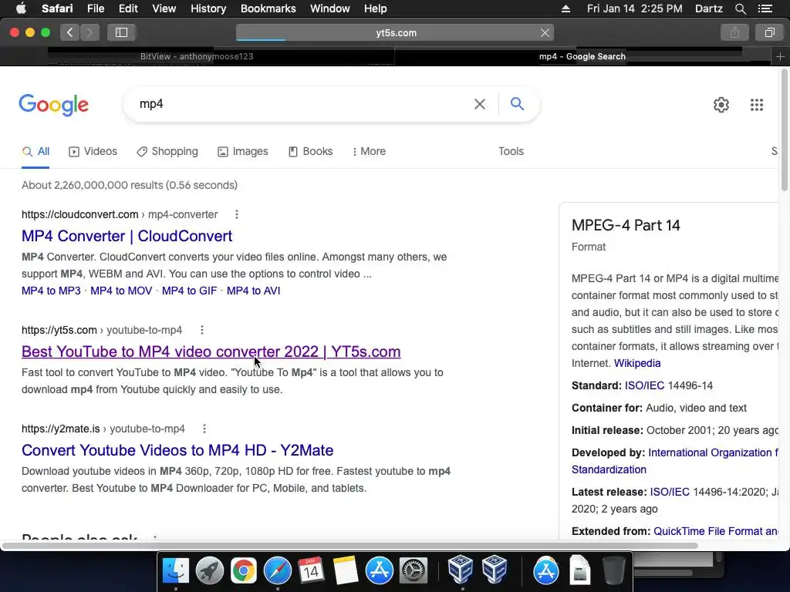Open Best YouTube to MP4 video converter link

[x=211, y=351]
